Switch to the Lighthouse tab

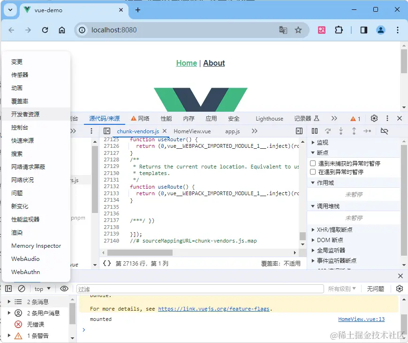click(269, 119)
